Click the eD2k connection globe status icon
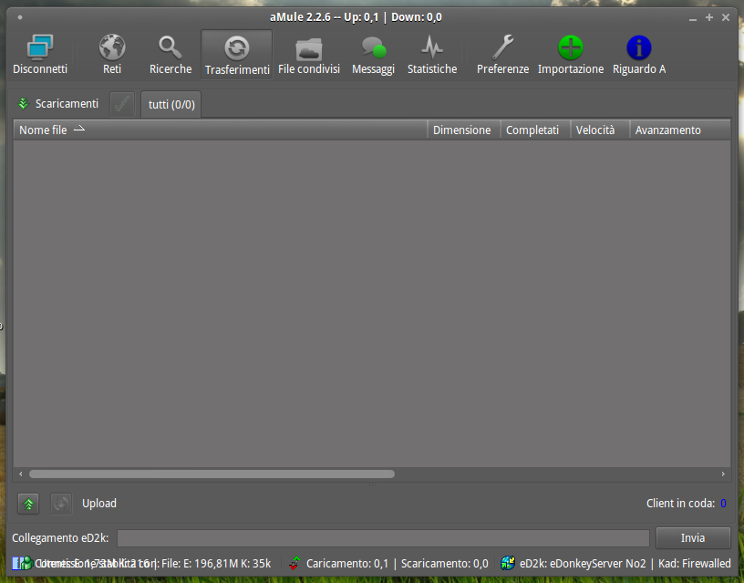This screenshot has width=744, height=583. [x=508, y=564]
